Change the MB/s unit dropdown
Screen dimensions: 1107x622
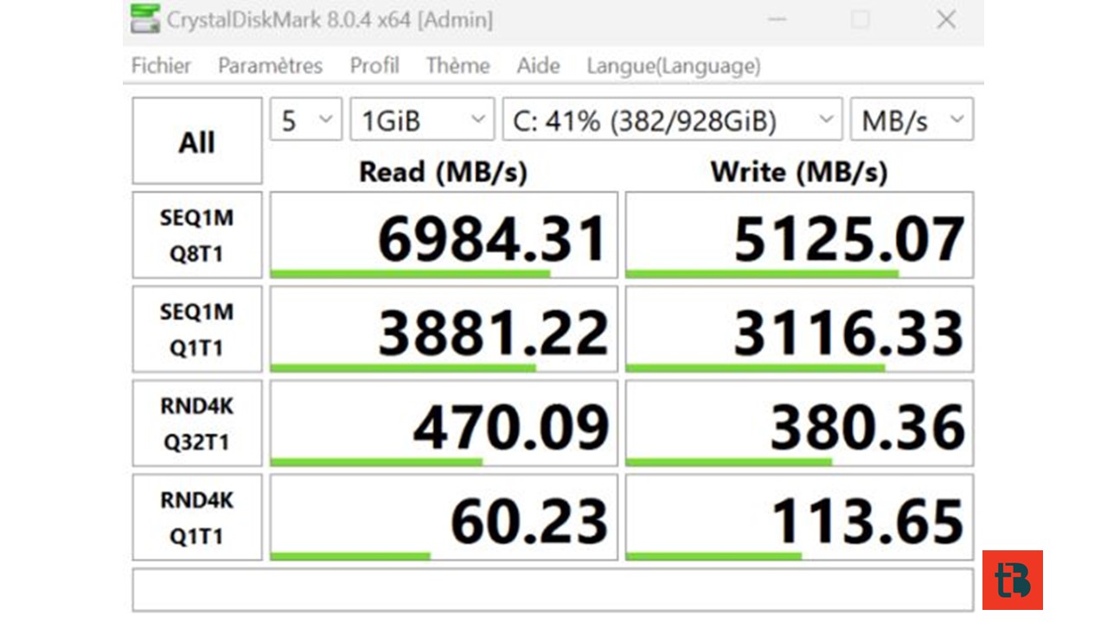click(912, 119)
